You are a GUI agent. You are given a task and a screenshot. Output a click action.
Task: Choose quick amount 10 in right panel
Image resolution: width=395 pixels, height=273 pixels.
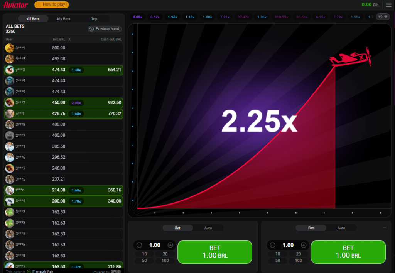278,254
